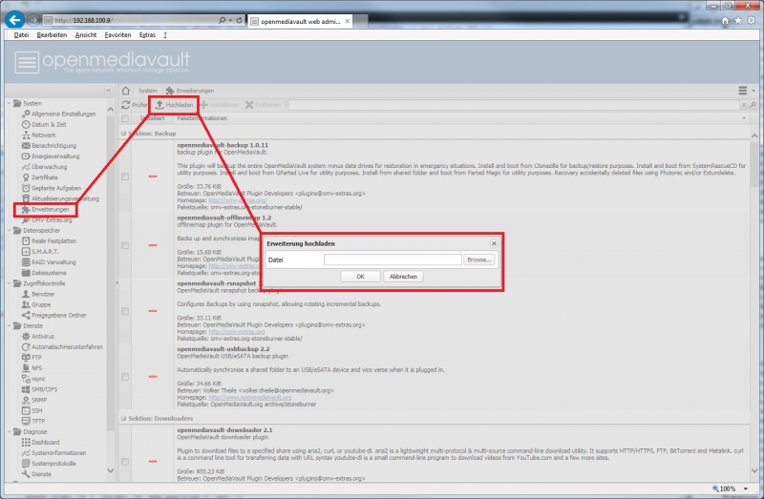Click the browser forward arrow button
The height and width of the screenshot is (499, 764).
33,20
